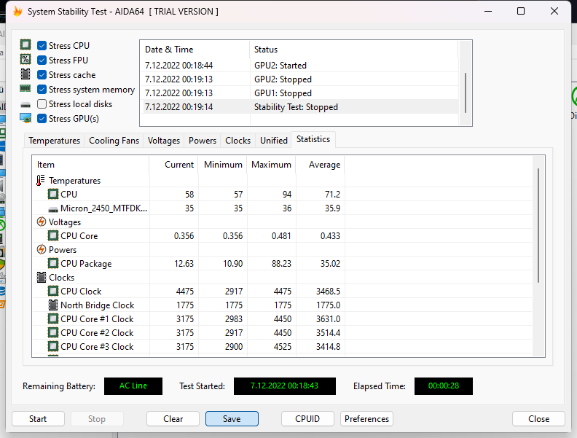Click the cache chip icon beside Stress cache
This screenshot has width=577, height=438.
(x=25, y=74)
